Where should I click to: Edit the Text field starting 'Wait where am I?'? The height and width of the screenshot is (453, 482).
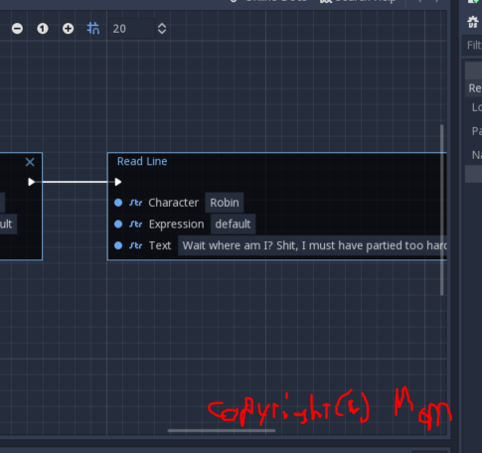[312, 245]
